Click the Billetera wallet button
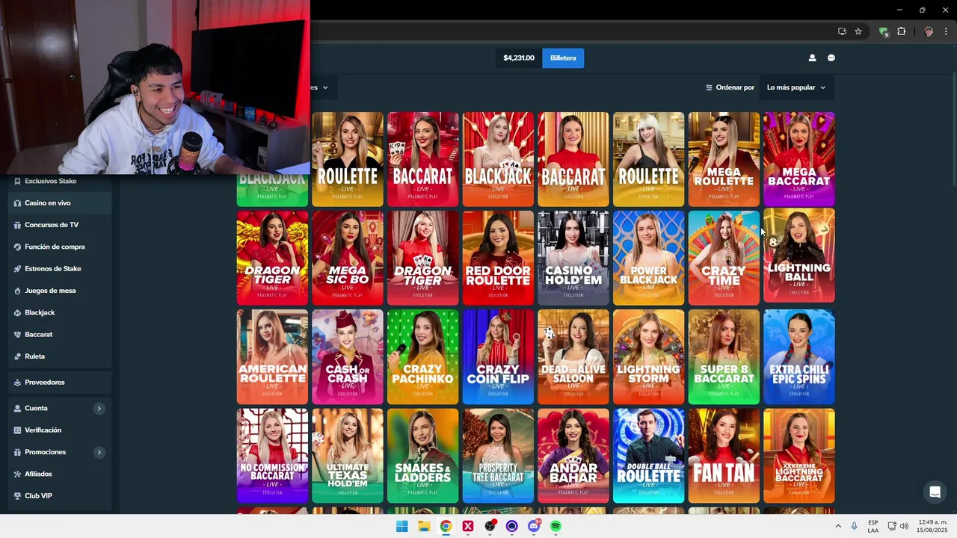The height and width of the screenshot is (538, 957). coord(563,58)
